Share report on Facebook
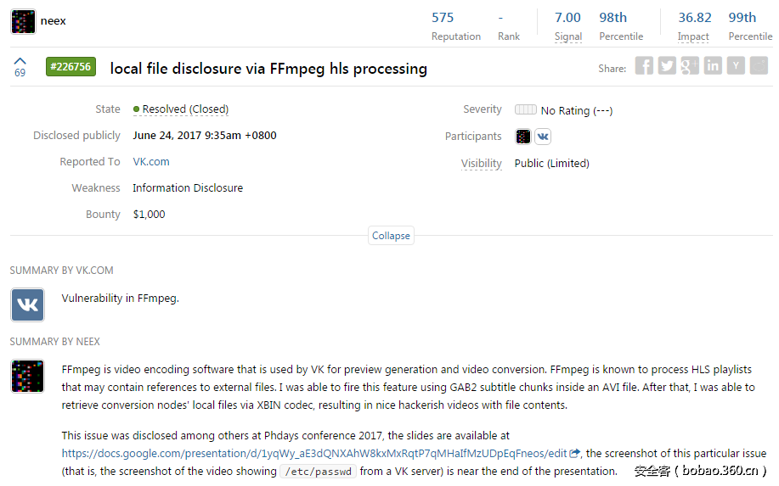This screenshot has height=486, width=779. click(x=644, y=66)
